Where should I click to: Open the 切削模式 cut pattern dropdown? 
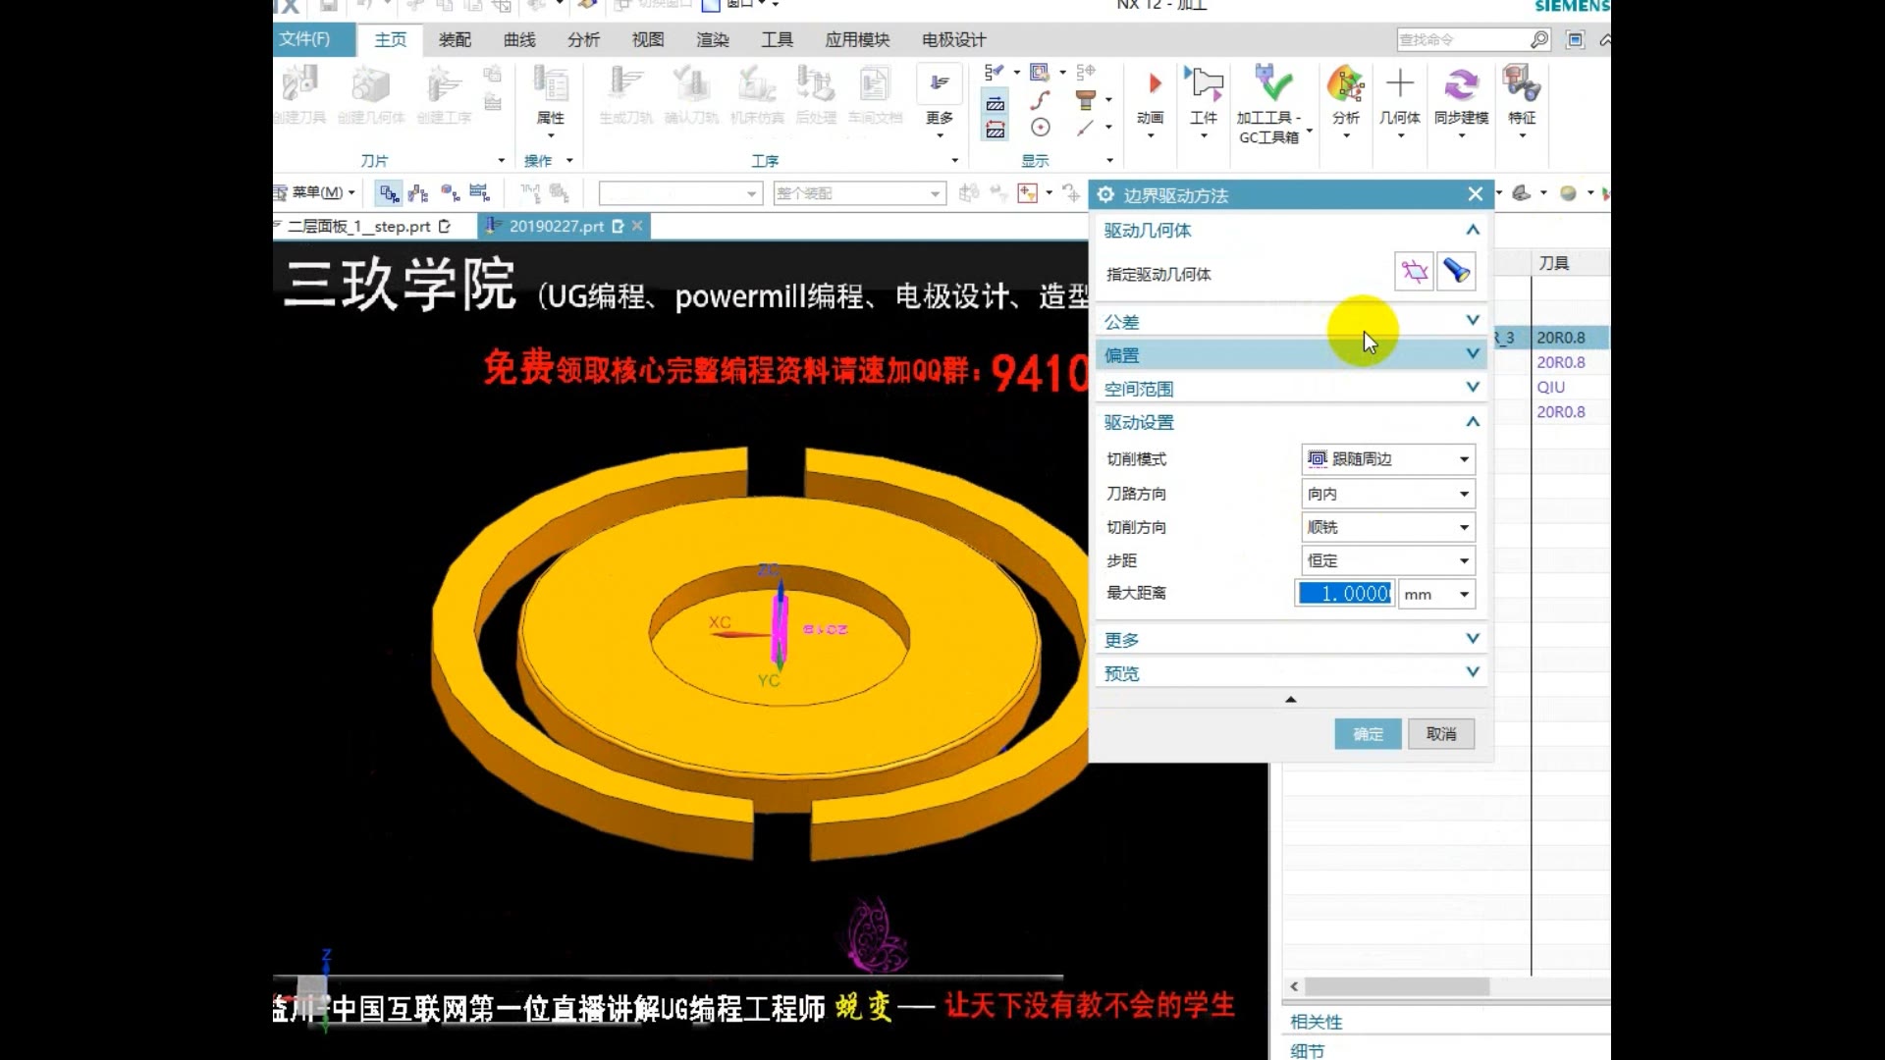1387,459
